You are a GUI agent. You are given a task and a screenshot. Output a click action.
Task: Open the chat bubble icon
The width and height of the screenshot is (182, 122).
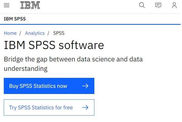158,5
